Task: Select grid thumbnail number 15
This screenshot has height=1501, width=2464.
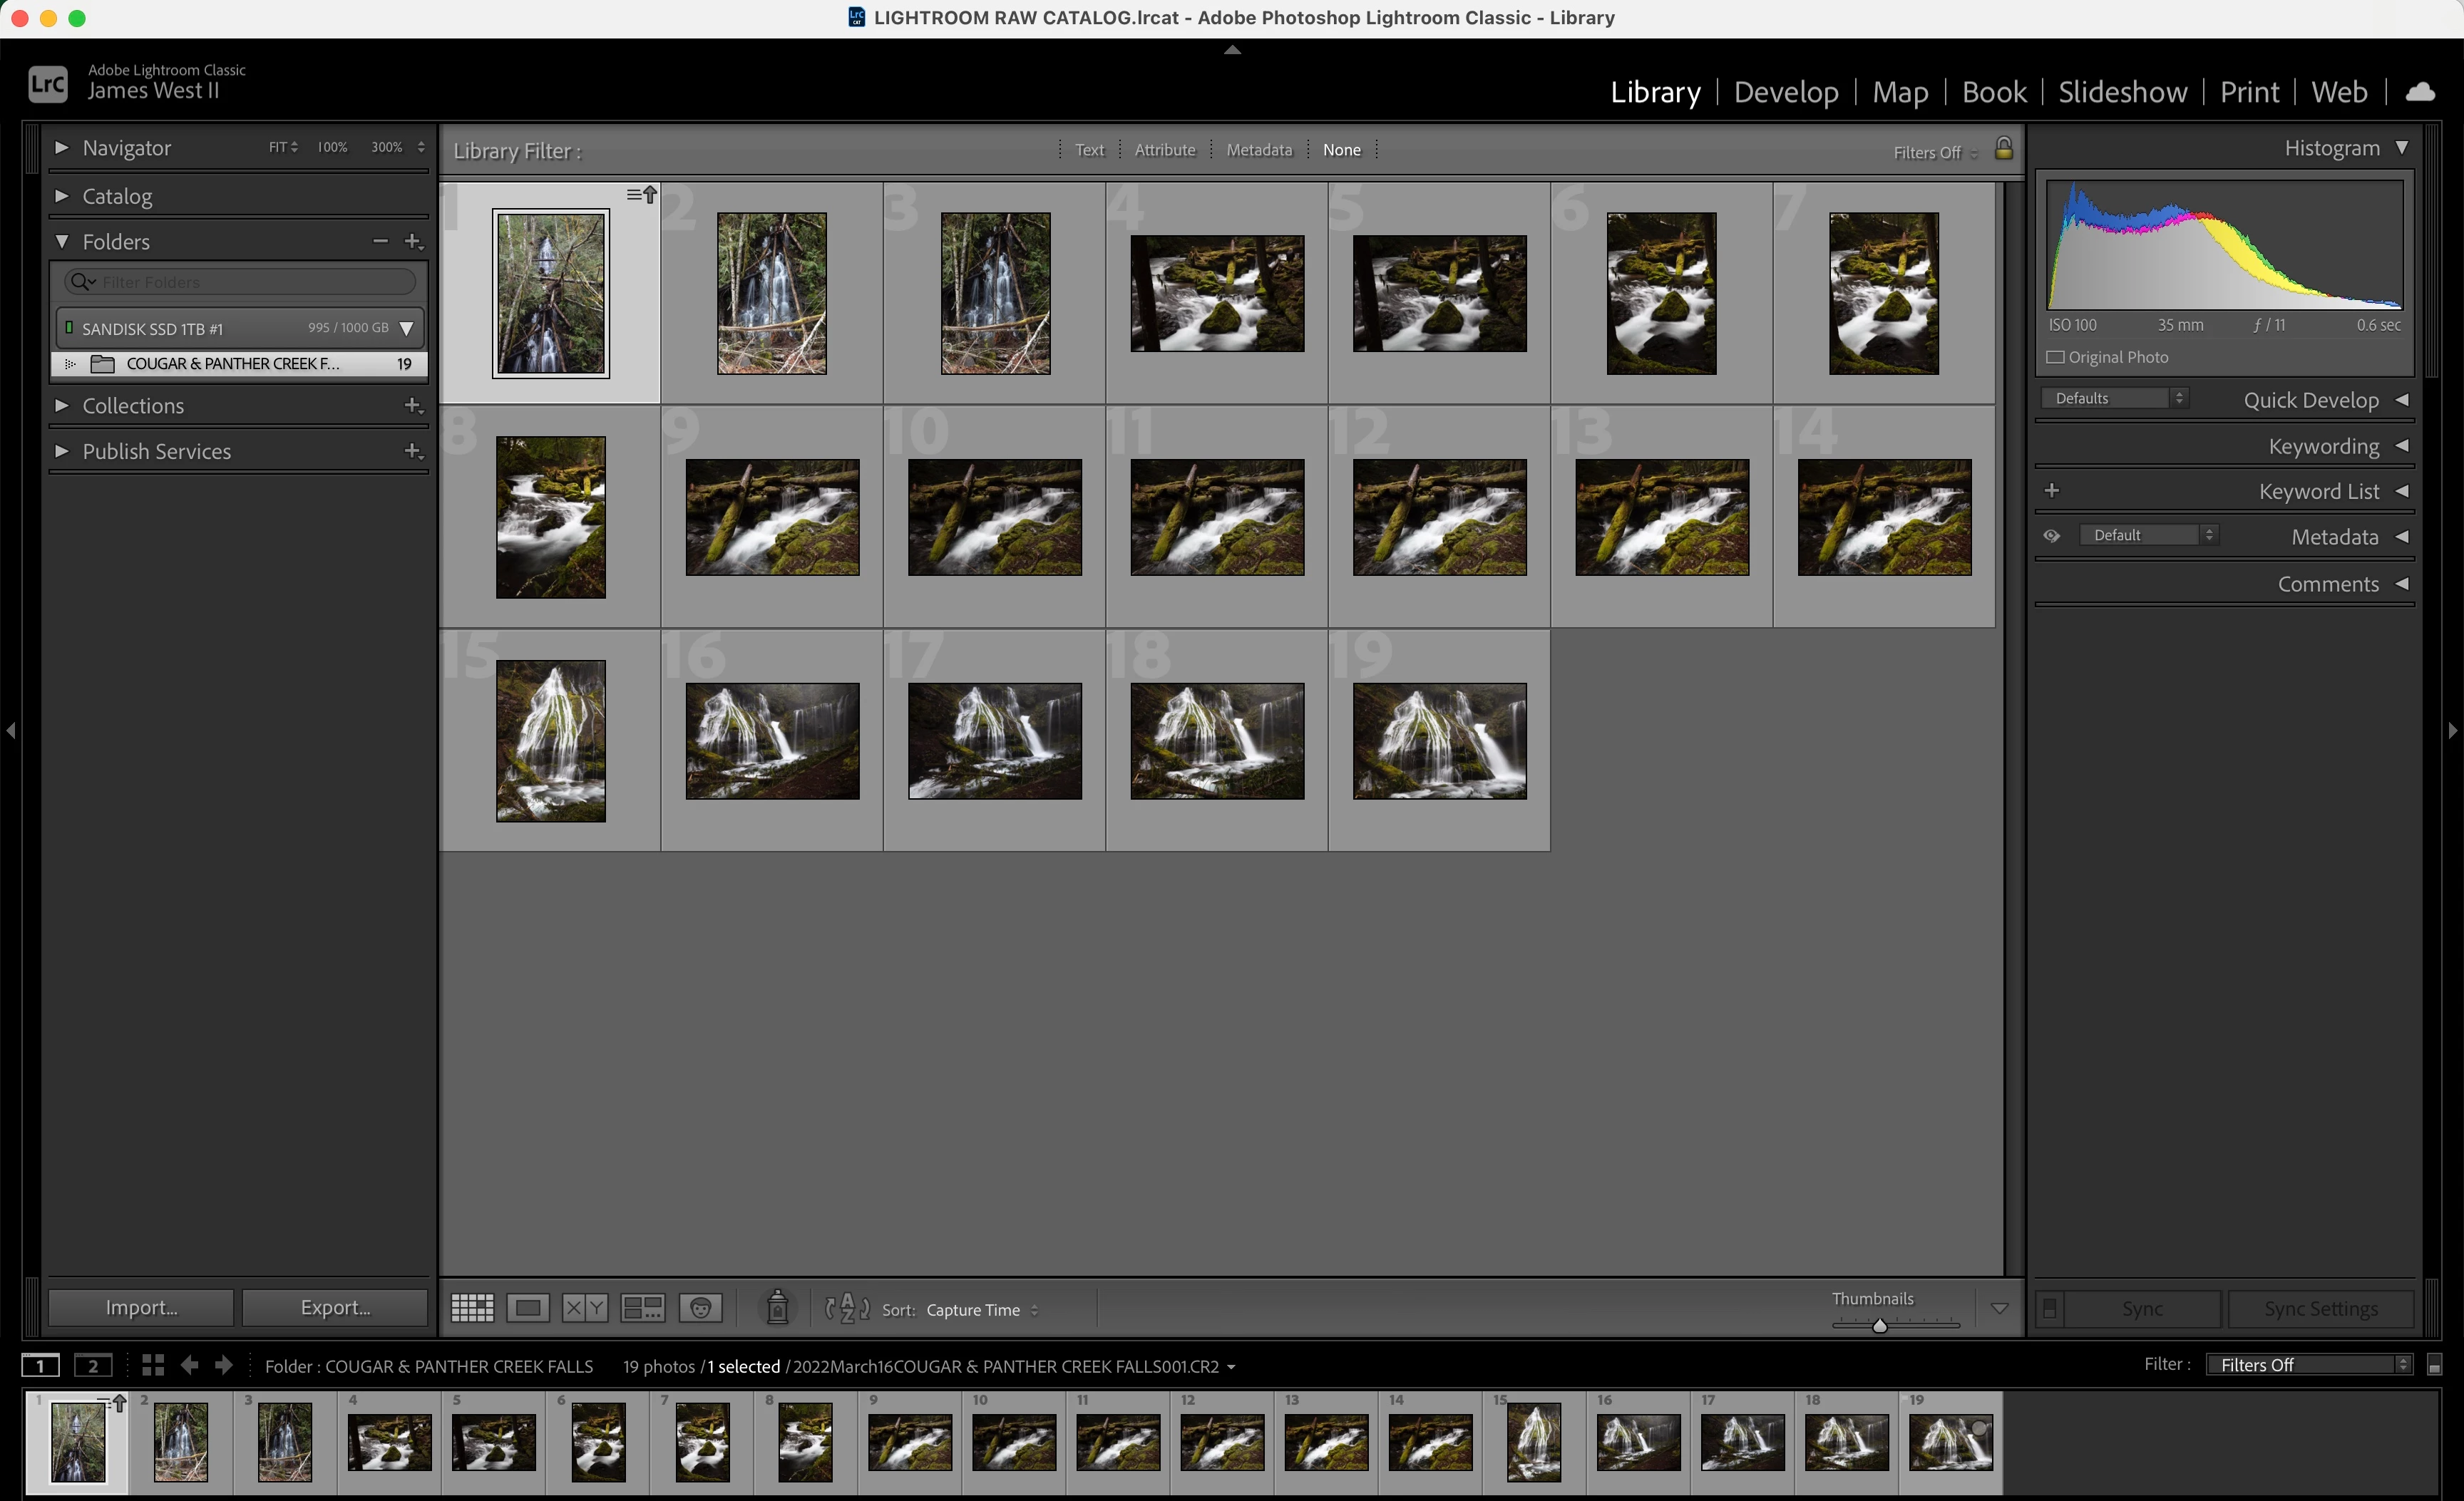Action: (x=550, y=741)
